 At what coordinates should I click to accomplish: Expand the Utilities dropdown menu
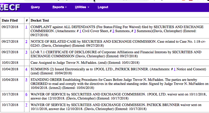point(82,7)
